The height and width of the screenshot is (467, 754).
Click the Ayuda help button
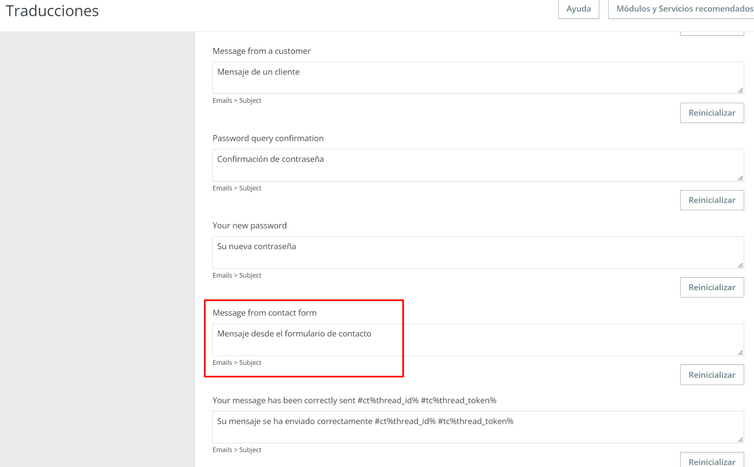[x=578, y=9]
